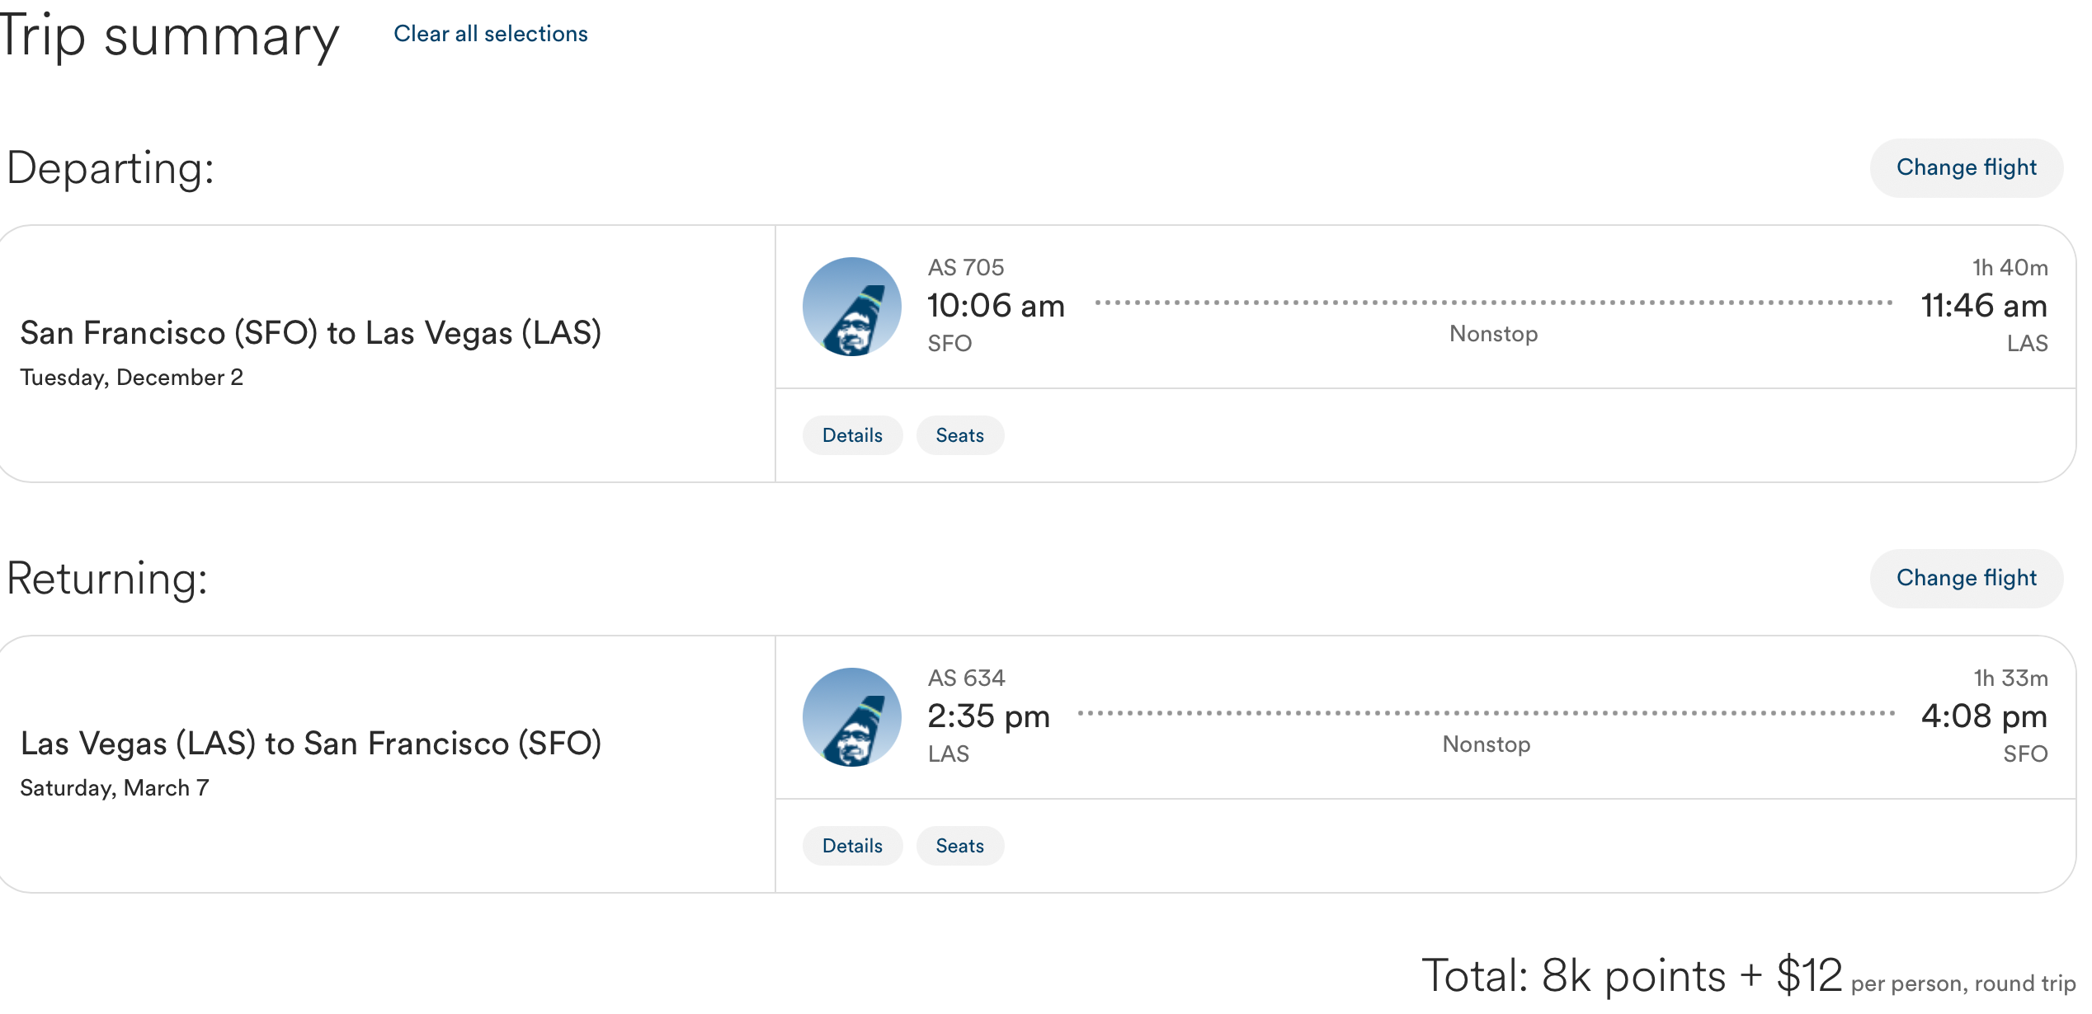Open Details for the returning flight

click(x=852, y=845)
